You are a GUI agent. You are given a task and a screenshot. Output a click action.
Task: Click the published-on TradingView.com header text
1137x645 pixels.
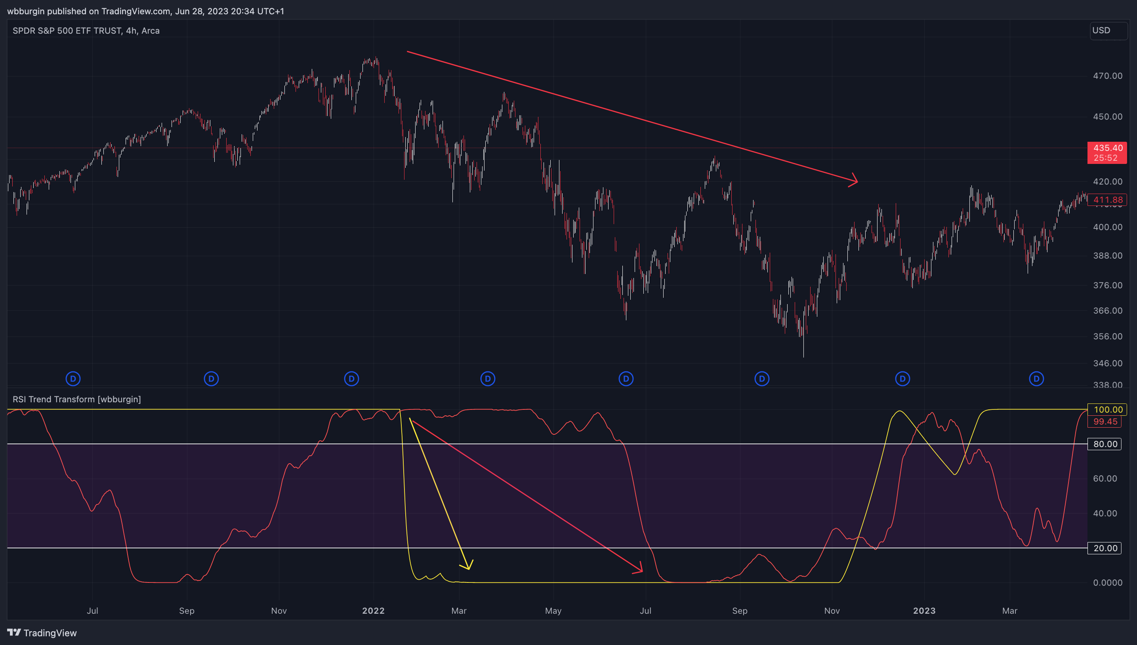coord(146,11)
